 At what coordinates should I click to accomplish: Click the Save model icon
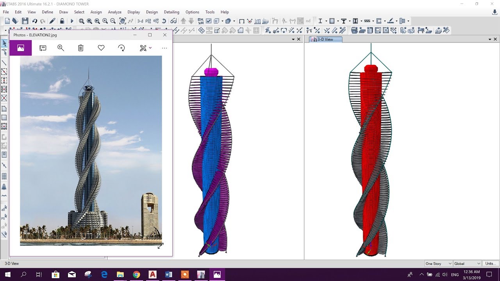click(x=25, y=21)
